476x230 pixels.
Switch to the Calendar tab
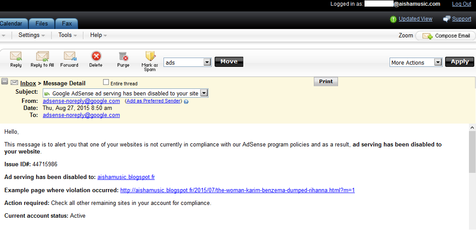click(13, 24)
